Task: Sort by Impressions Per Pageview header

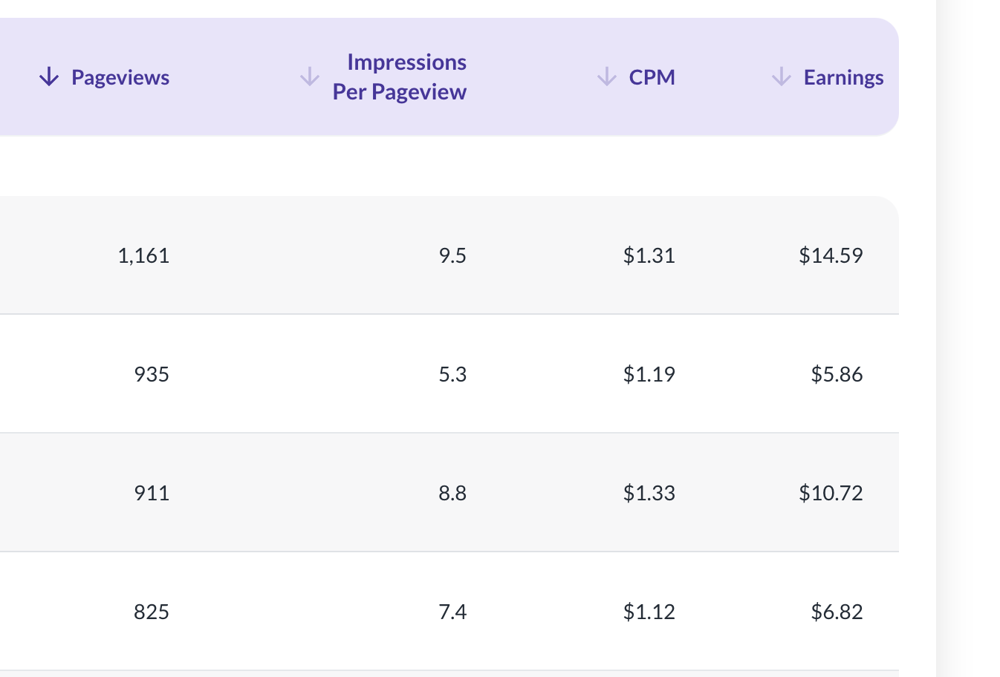Action: coord(400,76)
